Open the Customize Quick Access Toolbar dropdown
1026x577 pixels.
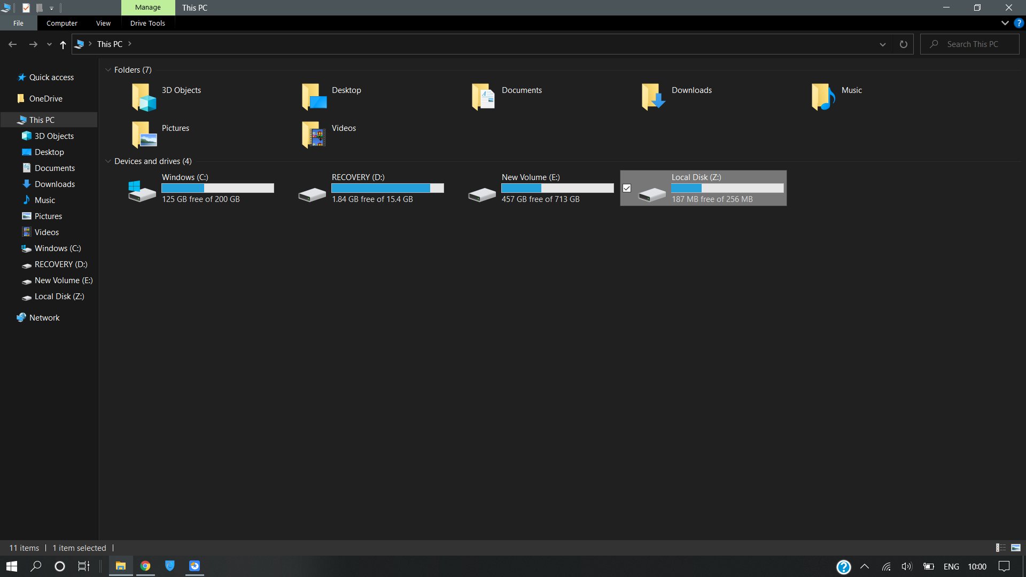coord(52,9)
